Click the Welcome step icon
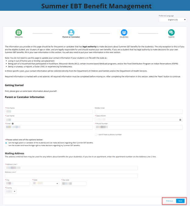This screenshot has width=190, height=206. pos(19,32)
